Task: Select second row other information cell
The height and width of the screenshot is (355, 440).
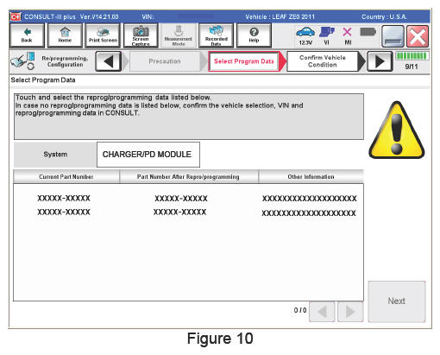Action: (x=309, y=213)
